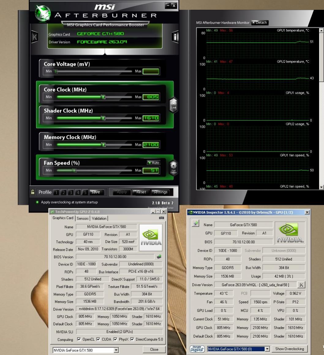Click the Core Clock 805 value field
Image resolution: width=324 pixels, height=355 pixels.
(151, 97)
